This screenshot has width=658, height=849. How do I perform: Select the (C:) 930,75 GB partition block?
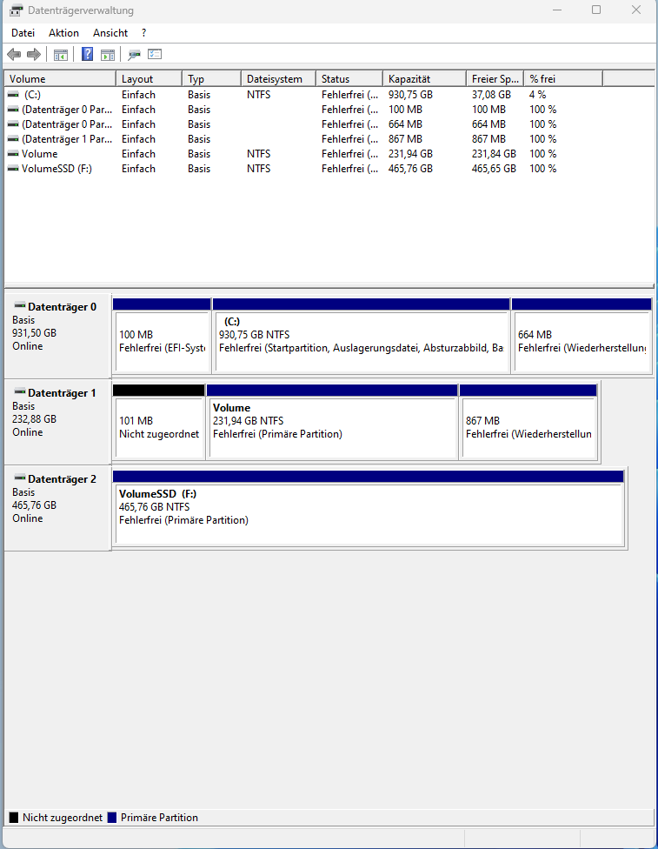(362, 336)
